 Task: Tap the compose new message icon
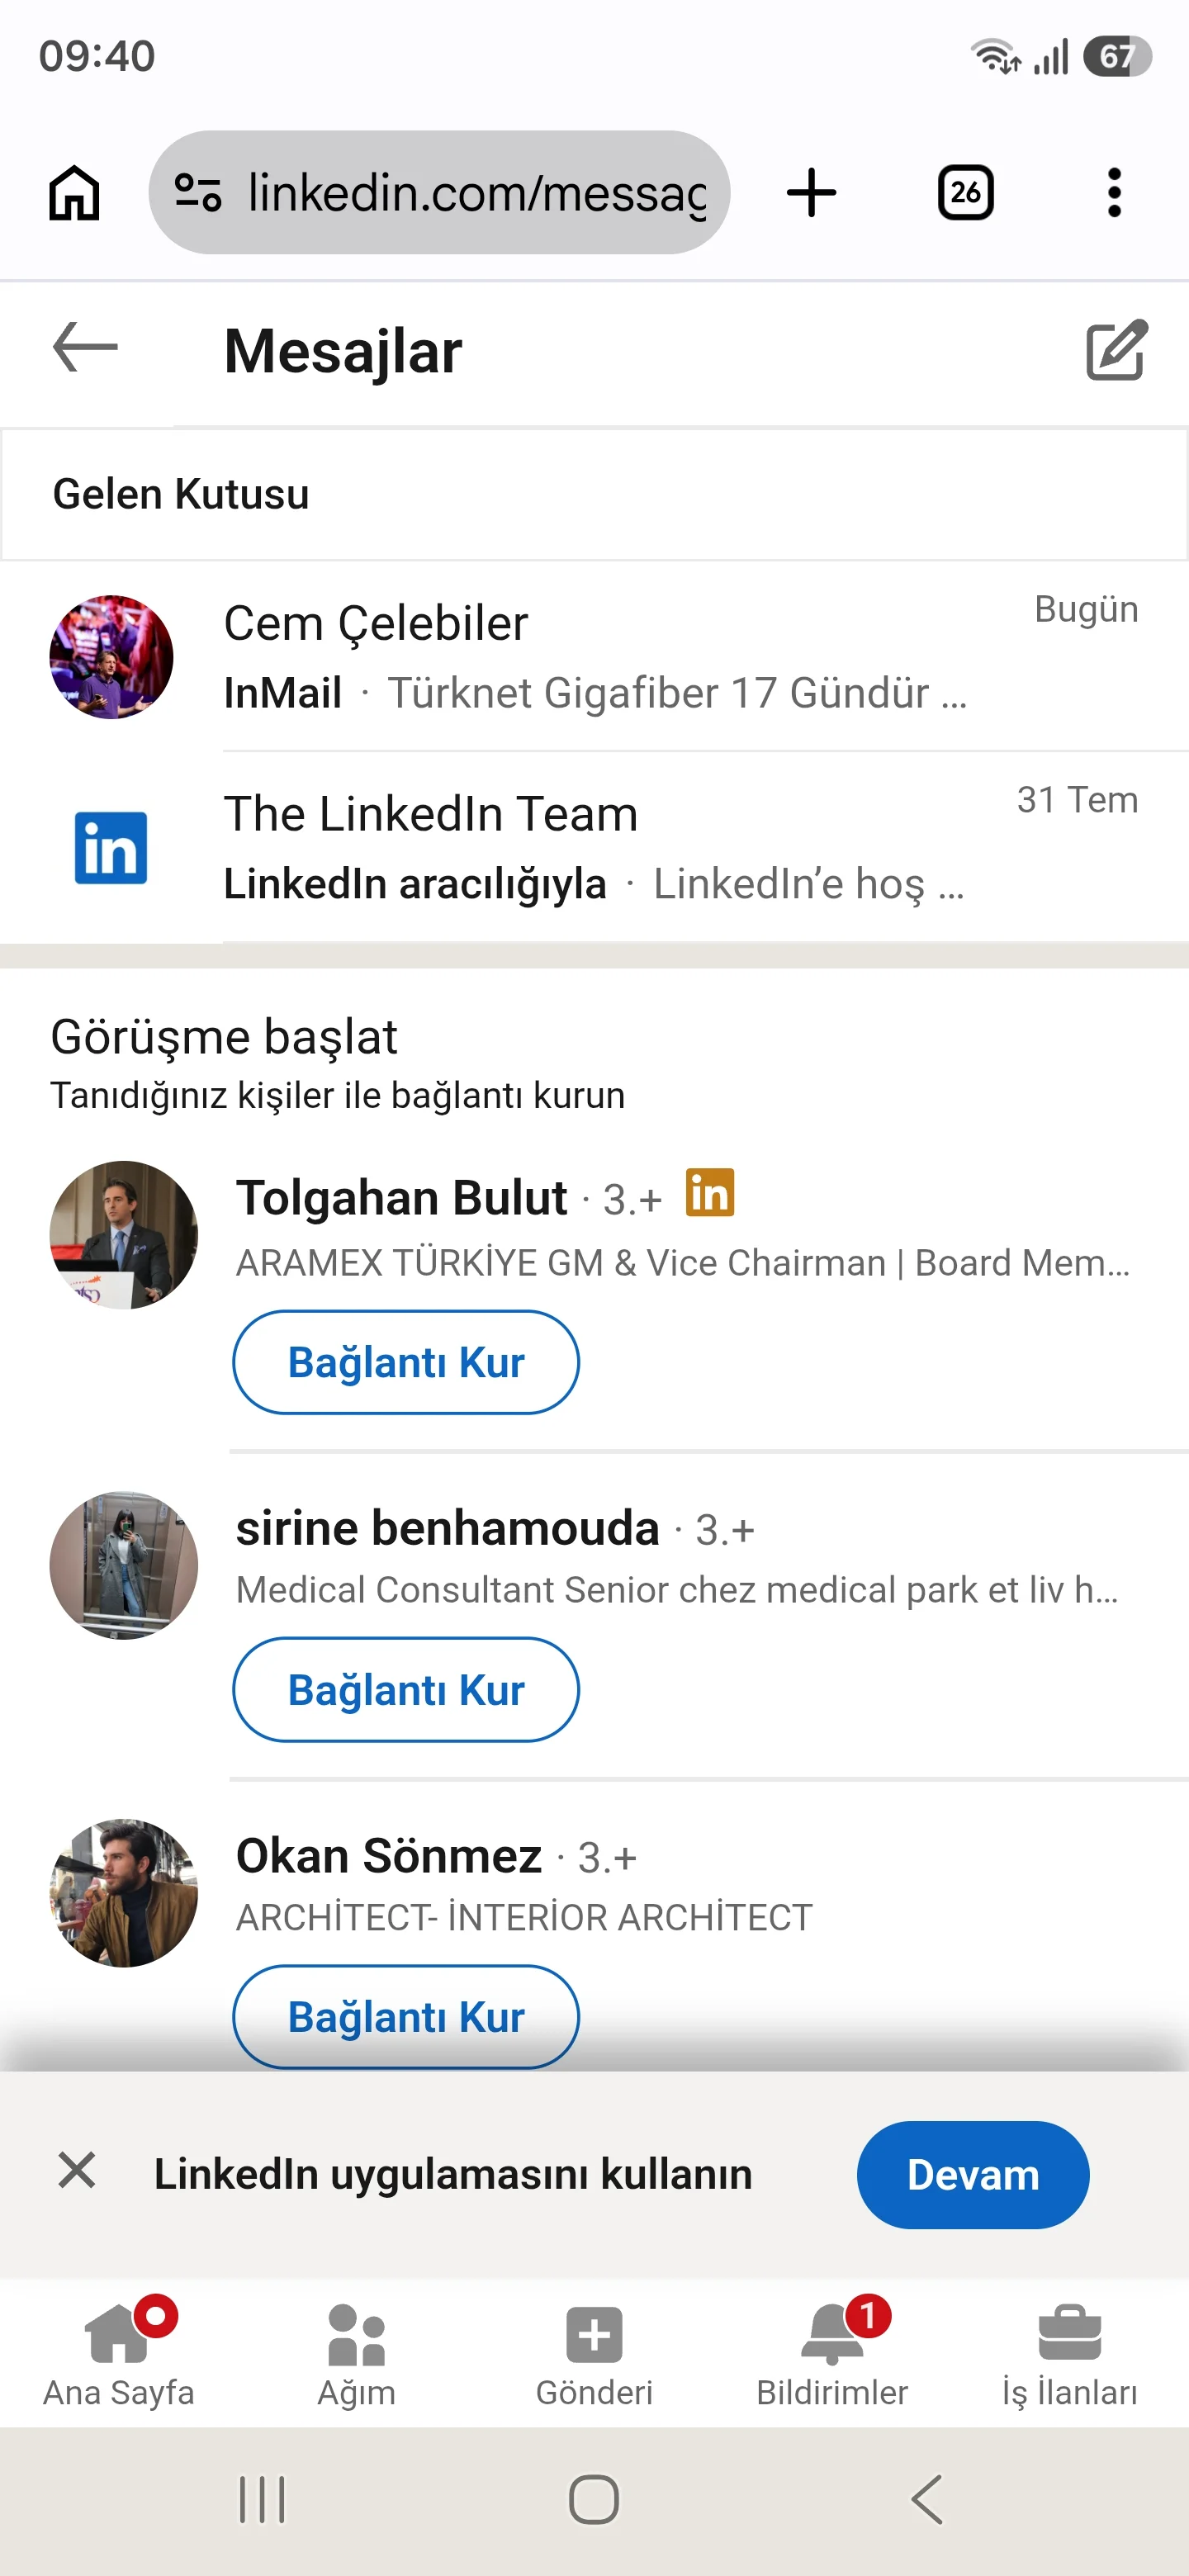point(1116,350)
